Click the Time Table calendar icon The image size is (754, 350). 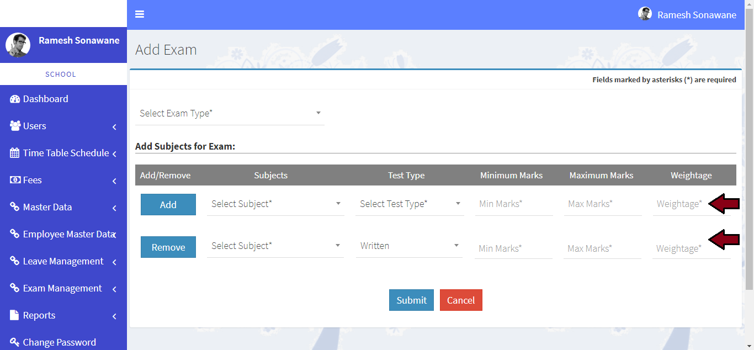coord(15,153)
